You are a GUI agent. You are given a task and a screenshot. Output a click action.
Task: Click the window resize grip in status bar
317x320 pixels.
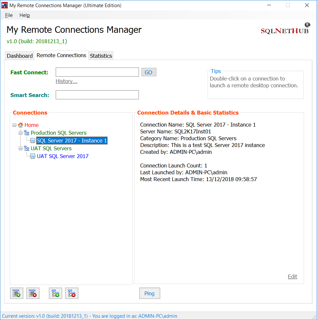click(x=314, y=317)
